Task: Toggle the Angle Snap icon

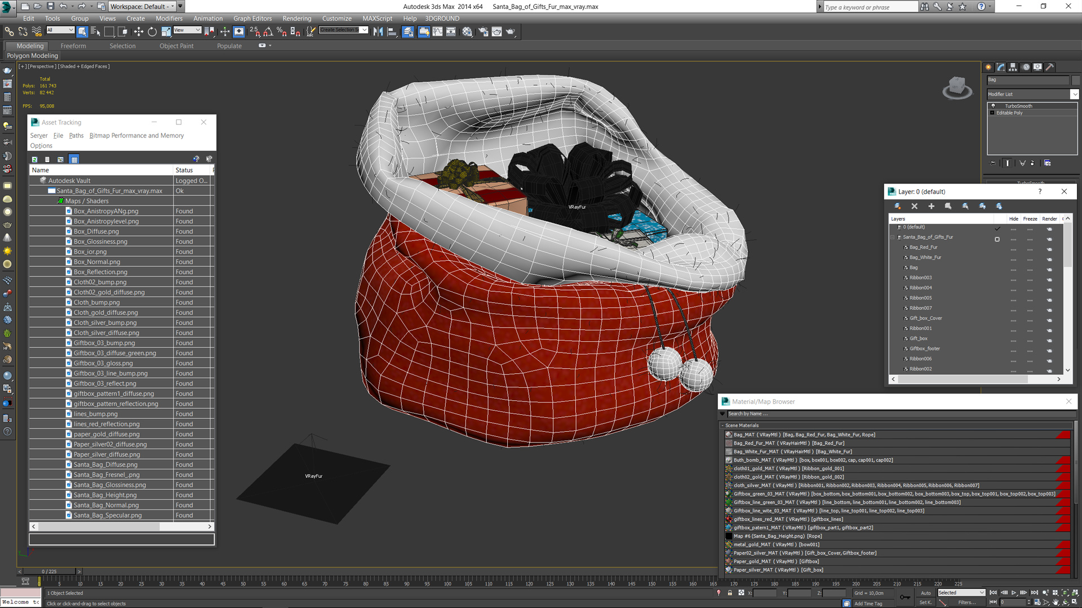Action: coord(268,32)
